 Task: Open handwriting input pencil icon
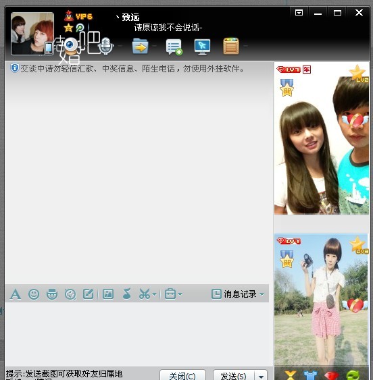pyautogui.click(x=89, y=294)
